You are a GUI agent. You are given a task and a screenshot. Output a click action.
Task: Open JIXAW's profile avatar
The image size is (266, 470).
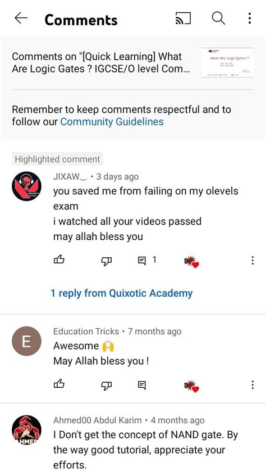click(26, 186)
